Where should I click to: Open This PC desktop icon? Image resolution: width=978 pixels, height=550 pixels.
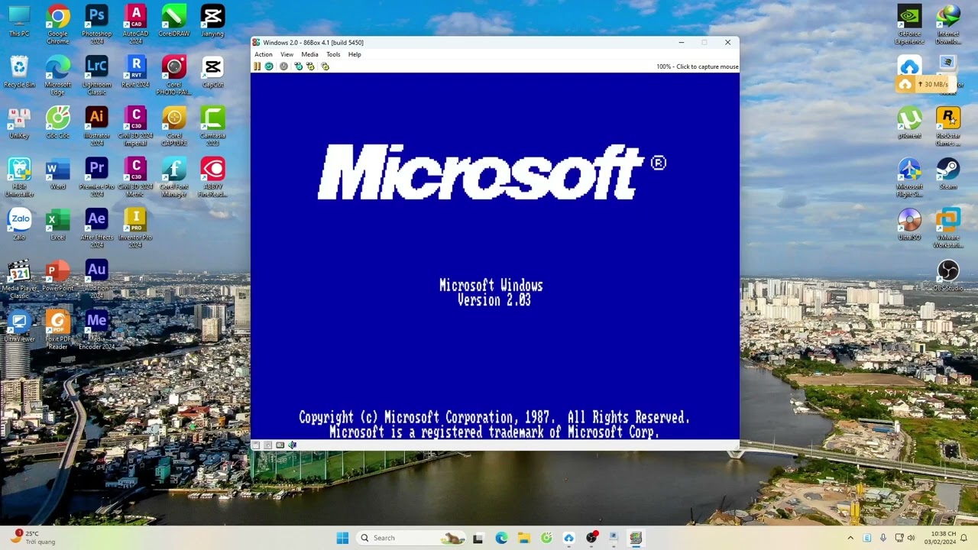(x=19, y=21)
